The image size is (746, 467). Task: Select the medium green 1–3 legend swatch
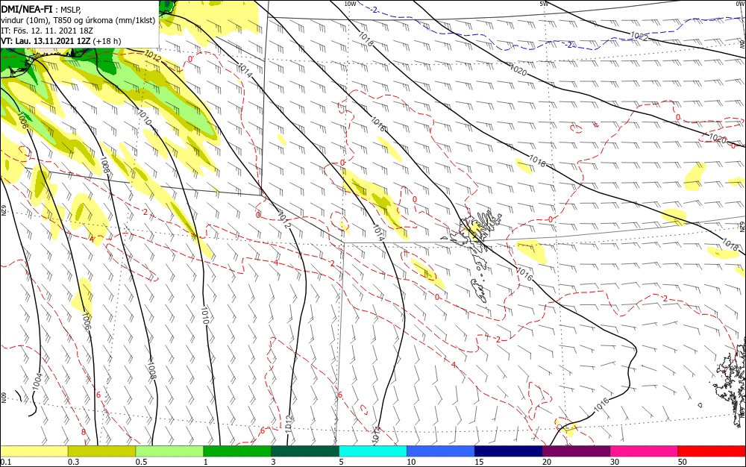(237, 451)
